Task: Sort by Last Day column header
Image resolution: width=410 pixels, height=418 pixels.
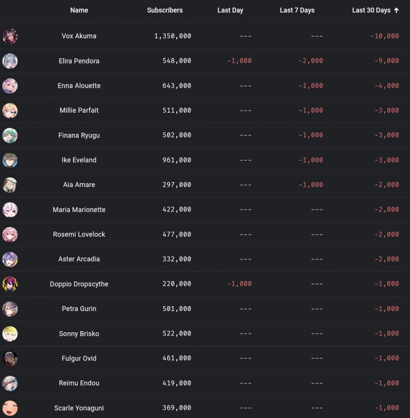Action: click(230, 10)
